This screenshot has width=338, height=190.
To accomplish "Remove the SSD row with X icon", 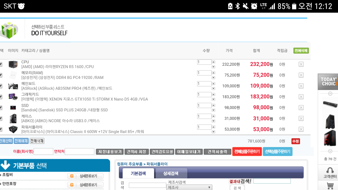I will click(x=301, y=108).
